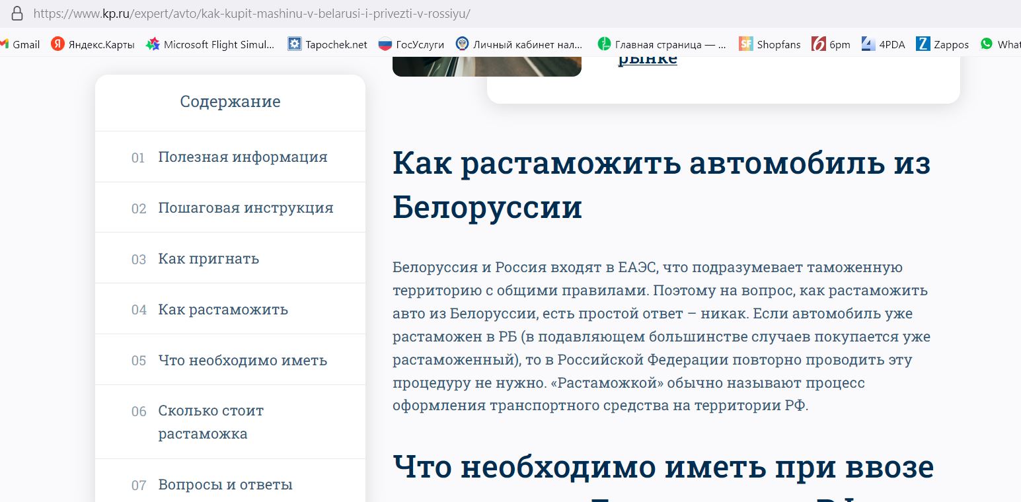The height and width of the screenshot is (502, 1021).
Task: Launch the Microsoft Flight Simulator bookmark
Action: click(x=210, y=44)
